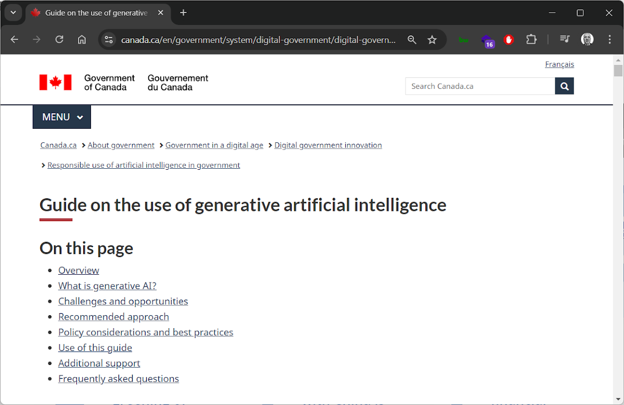624x405 pixels.
Task: Open the Chrome three-dot menu
Action: [x=609, y=39]
